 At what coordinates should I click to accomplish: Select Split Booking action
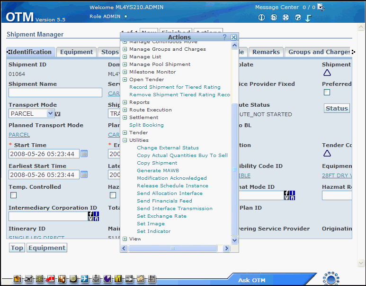pos(146,125)
